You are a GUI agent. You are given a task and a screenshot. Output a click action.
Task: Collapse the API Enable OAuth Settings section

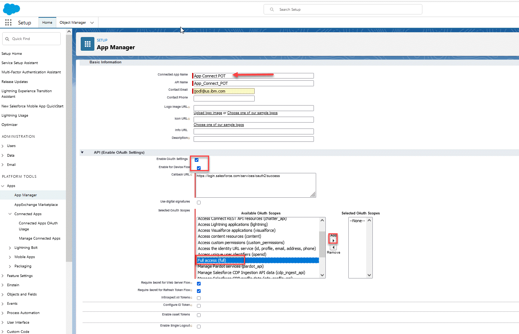pyautogui.click(x=82, y=153)
